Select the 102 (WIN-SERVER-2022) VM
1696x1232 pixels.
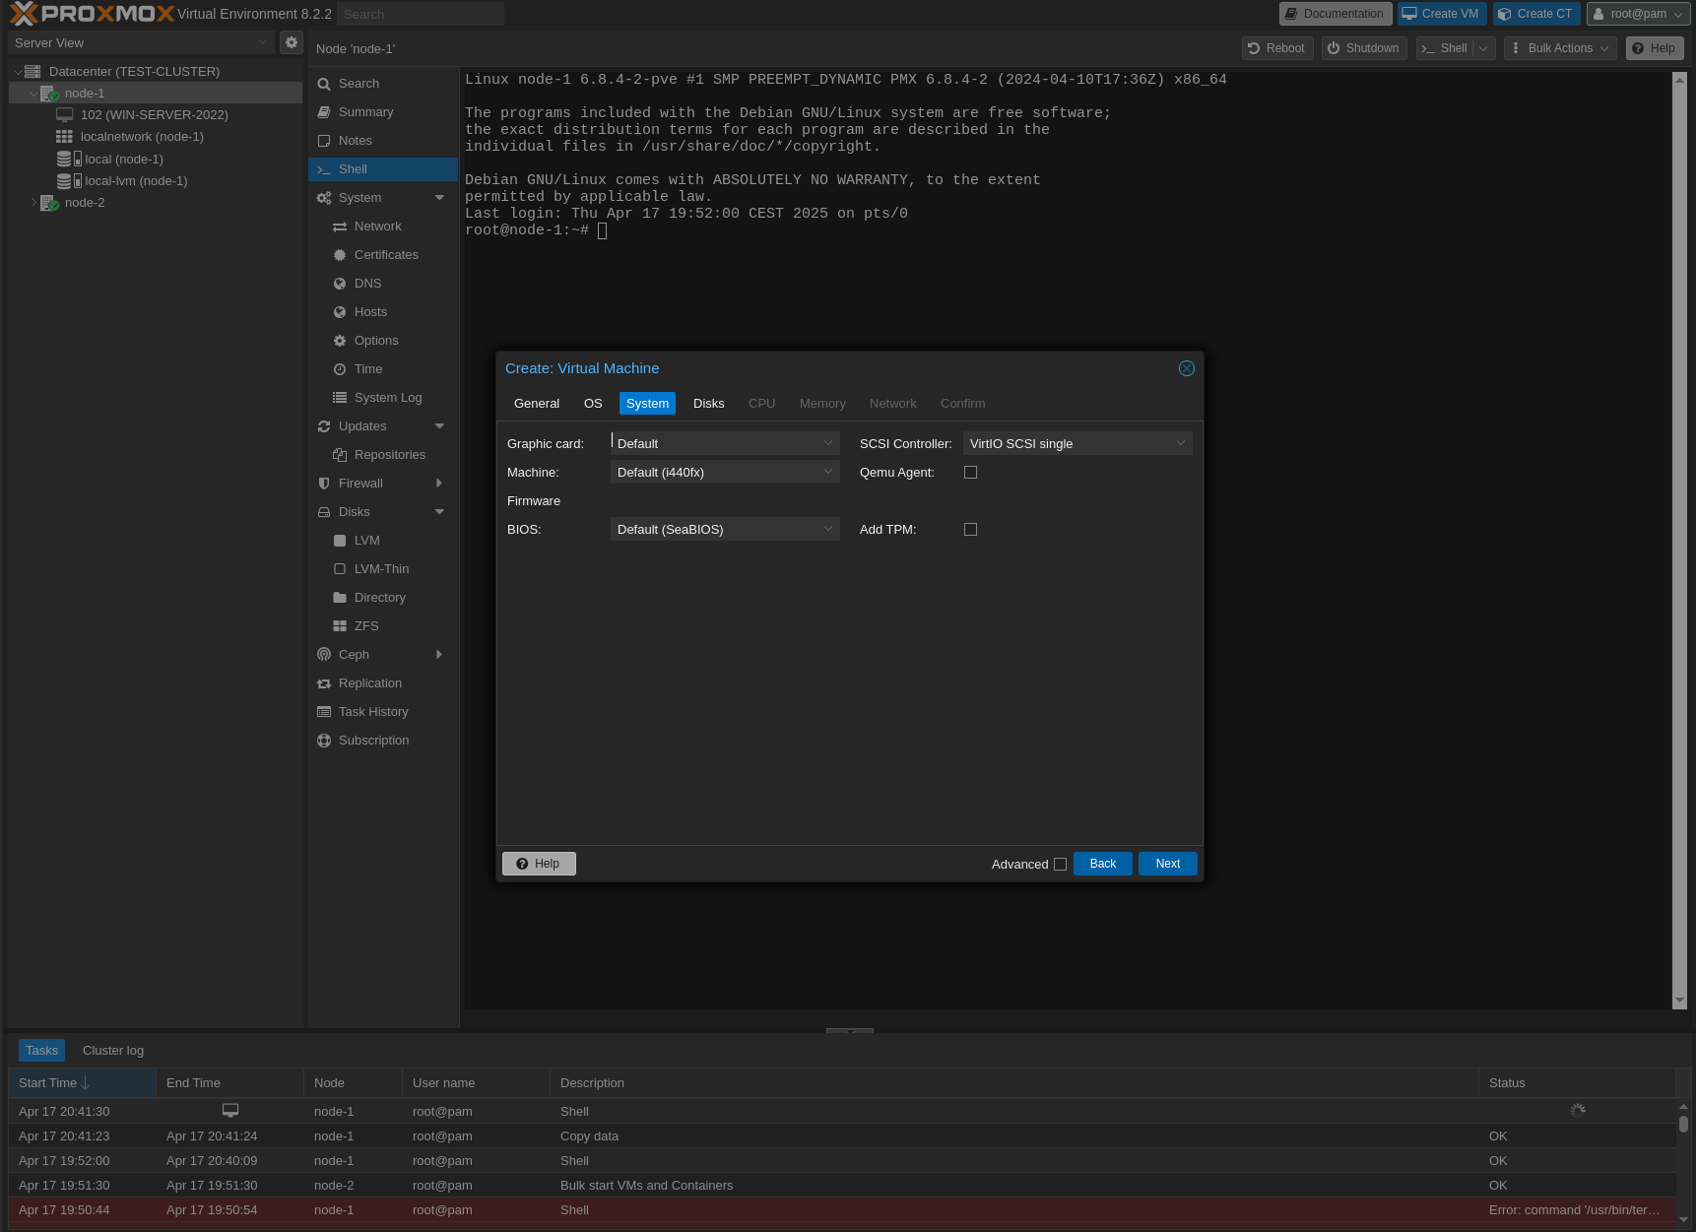coord(153,114)
